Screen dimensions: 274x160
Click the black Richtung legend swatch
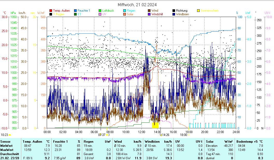click(174, 11)
